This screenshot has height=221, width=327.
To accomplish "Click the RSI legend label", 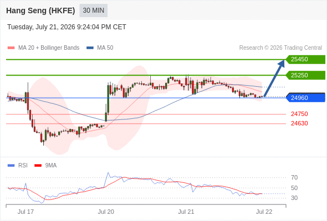I will click(x=23, y=166).
